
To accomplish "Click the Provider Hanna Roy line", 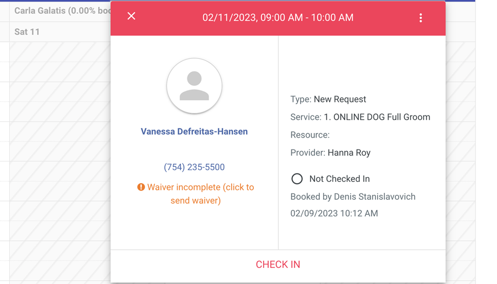I will [330, 153].
